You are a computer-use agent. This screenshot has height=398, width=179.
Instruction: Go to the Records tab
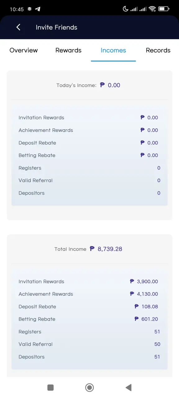tap(158, 50)
